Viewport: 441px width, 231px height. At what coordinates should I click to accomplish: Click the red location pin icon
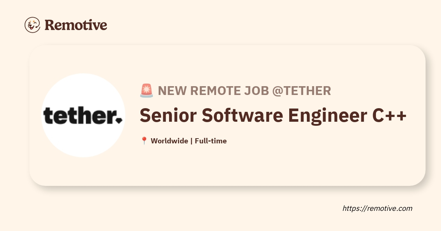tap(144, 141)
